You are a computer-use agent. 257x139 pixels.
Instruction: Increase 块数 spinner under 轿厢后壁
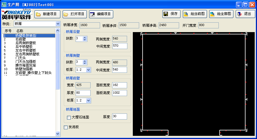[x=85, y=37]
